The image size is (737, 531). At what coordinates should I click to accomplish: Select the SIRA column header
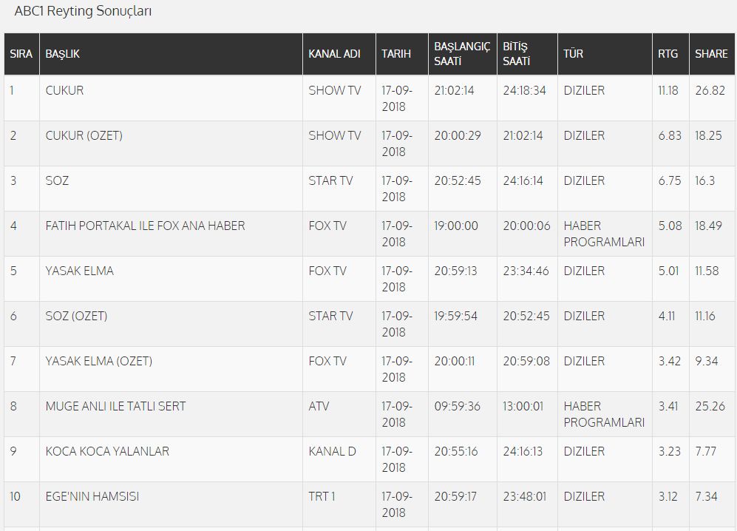21,54
